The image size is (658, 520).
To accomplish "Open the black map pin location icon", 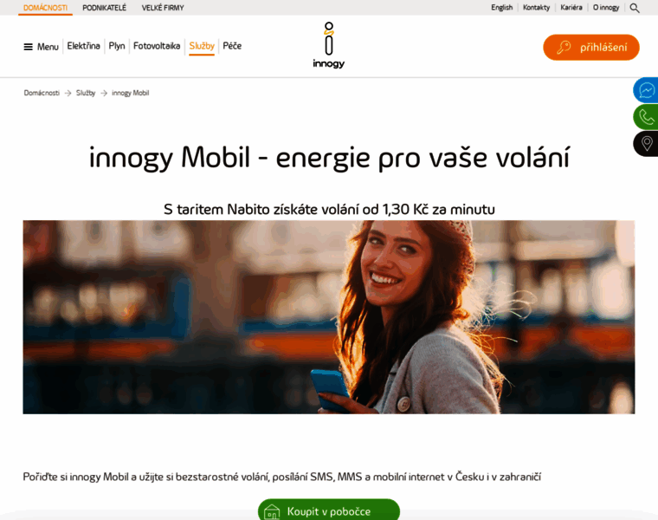I will click(646, 144).
